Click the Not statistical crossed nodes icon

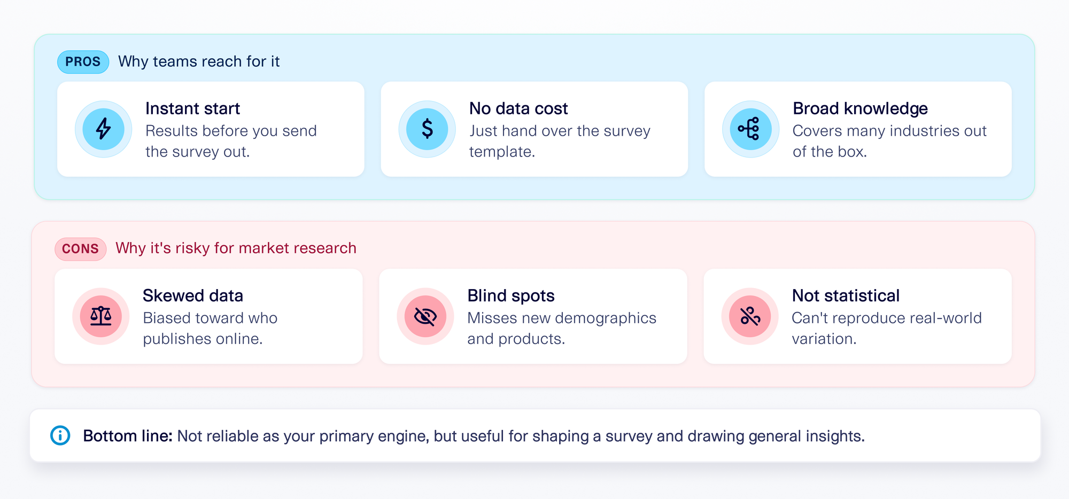(750, 316)
